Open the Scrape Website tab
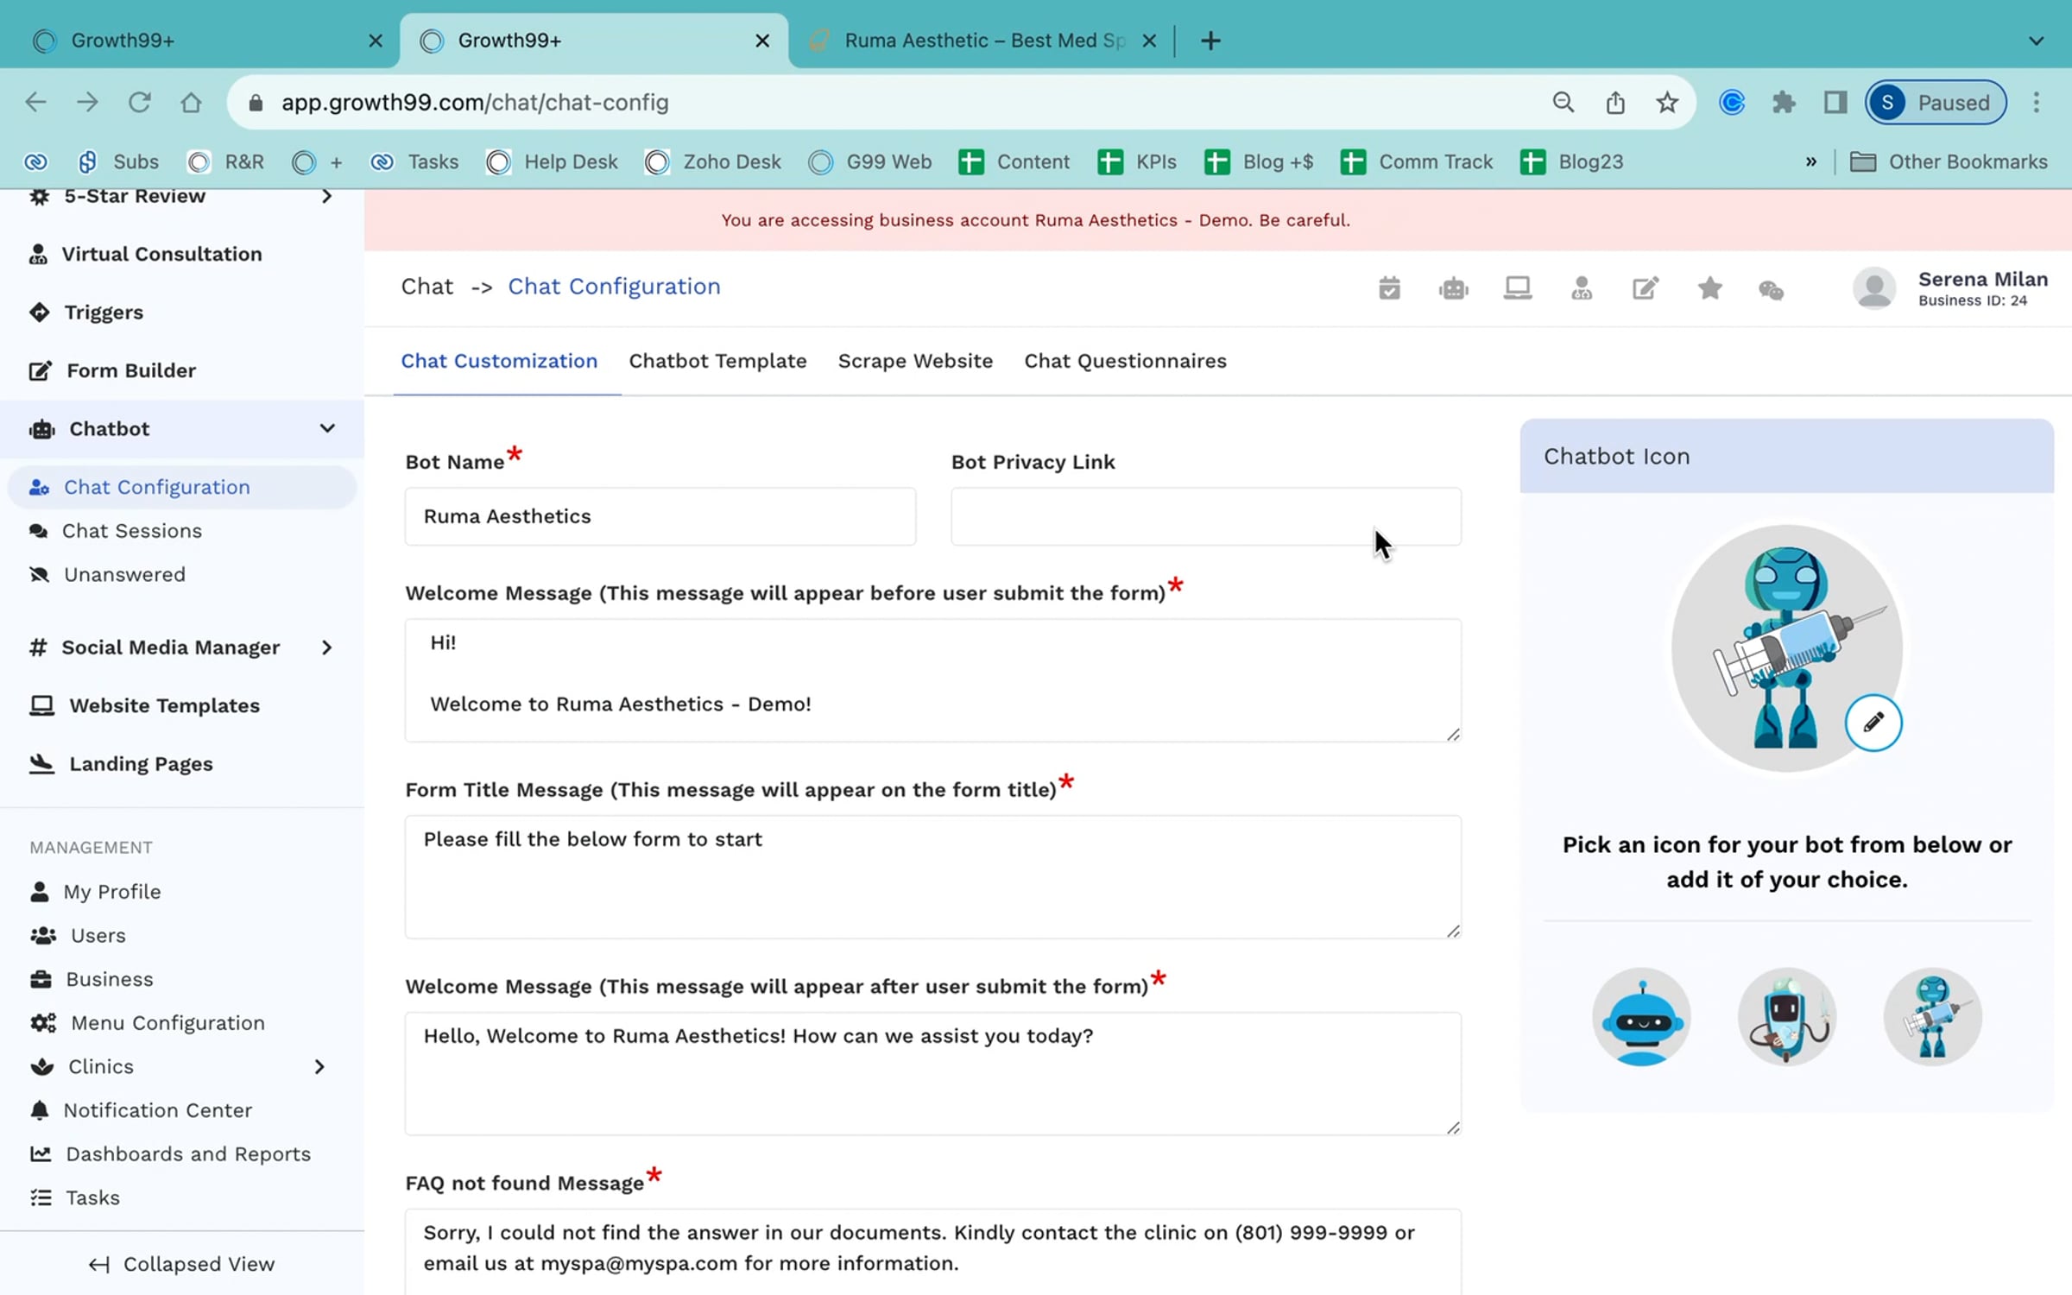The height and width of the screenshot is (1295, 2072). (915, 361)
